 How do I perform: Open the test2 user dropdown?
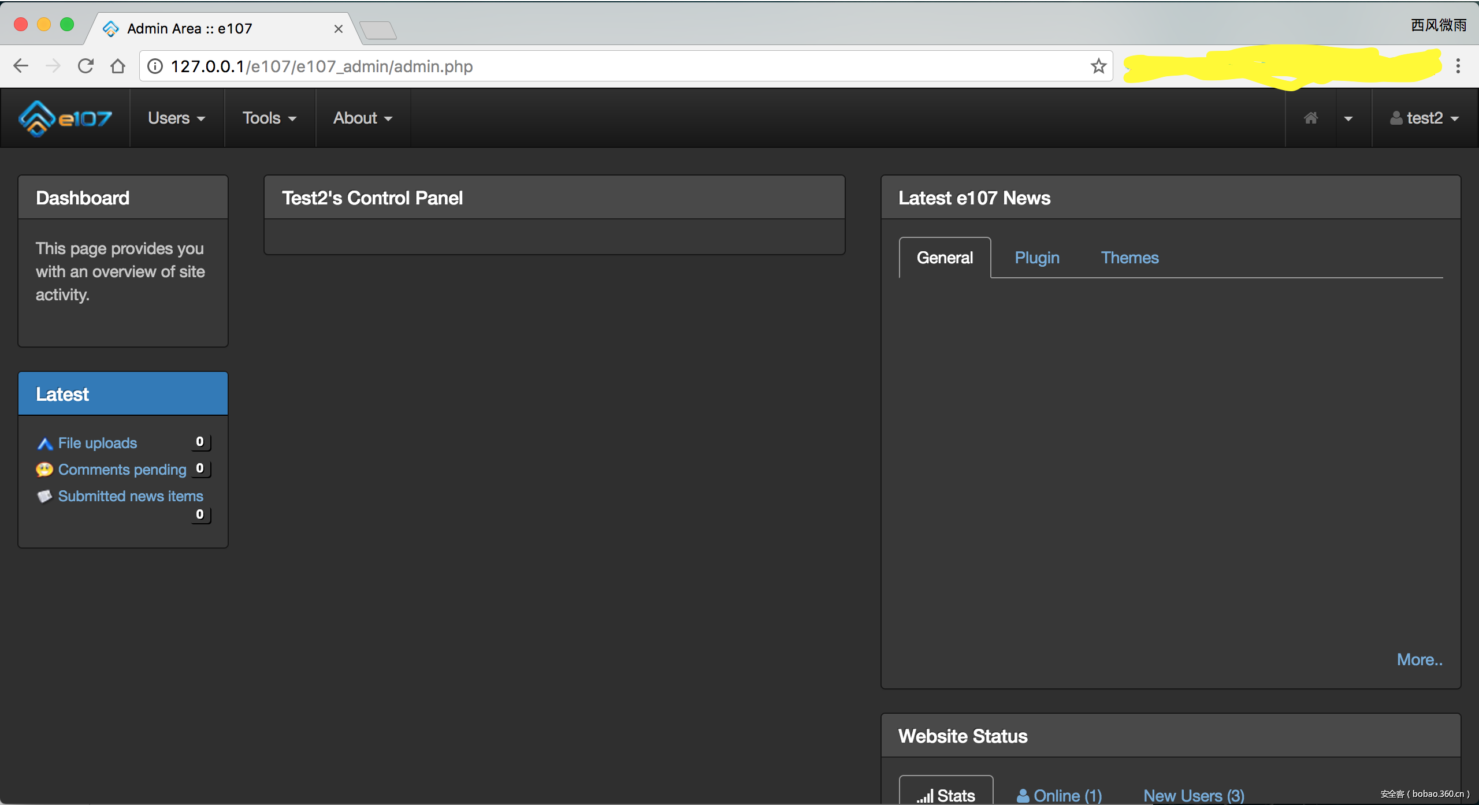(1424, 118)
